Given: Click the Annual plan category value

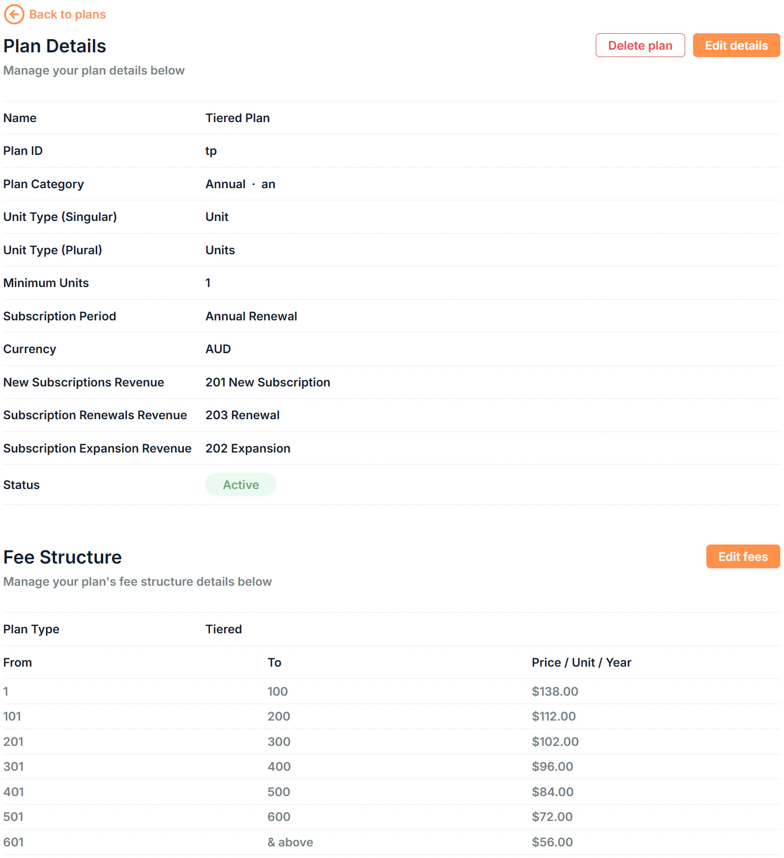Looking at the screenshot, I should [226, 184].
